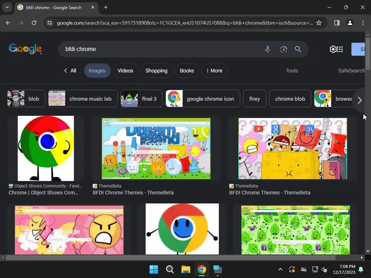The height and width of the screenshot is (278, 371).
Task: Go back with browser back arrow
Action: (8, 23)
